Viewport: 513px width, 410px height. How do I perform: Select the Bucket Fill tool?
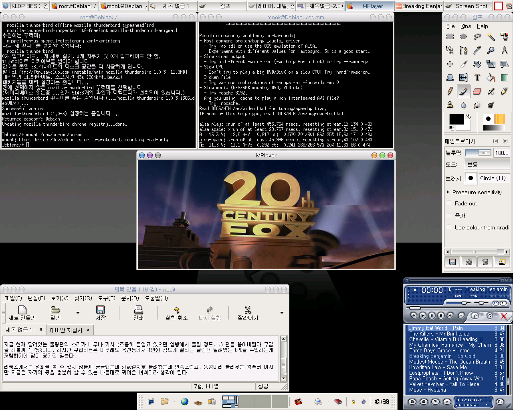coord(491,78)
